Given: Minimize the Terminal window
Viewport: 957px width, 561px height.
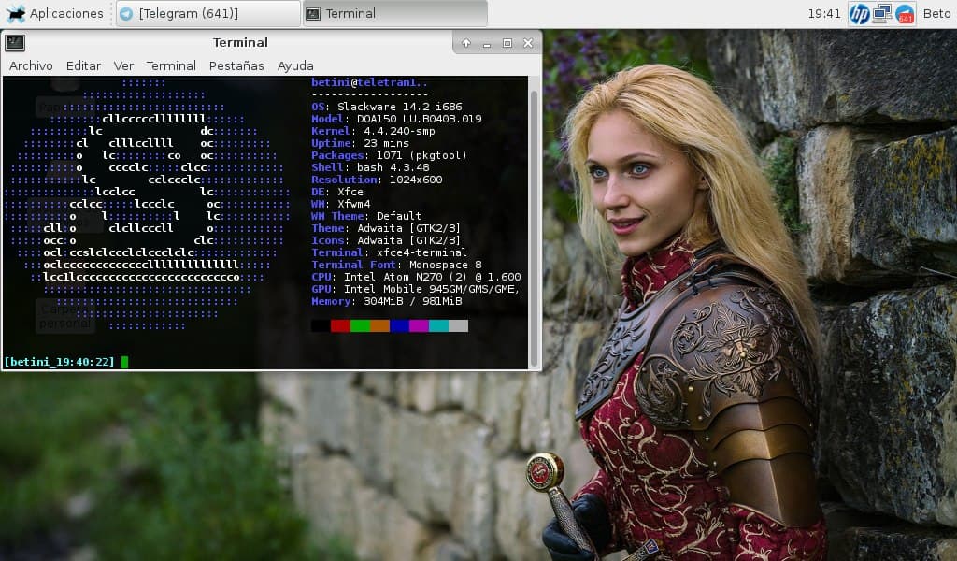Looking at the screenshot, I should 487,43.
